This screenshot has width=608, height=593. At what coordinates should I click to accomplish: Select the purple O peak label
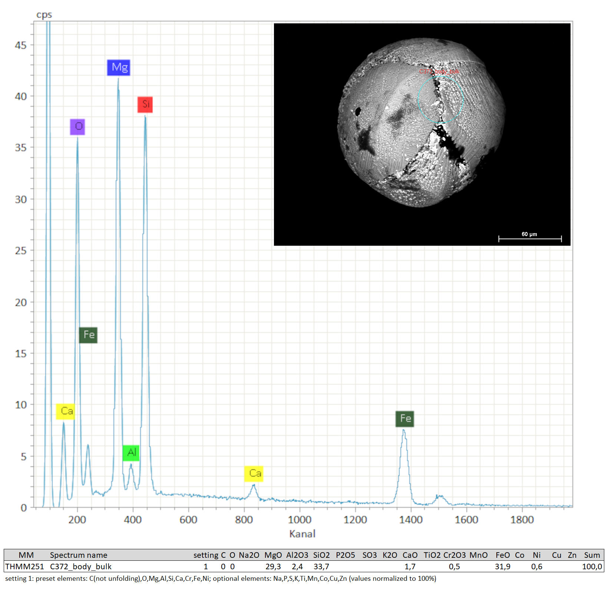coord(77,127)
